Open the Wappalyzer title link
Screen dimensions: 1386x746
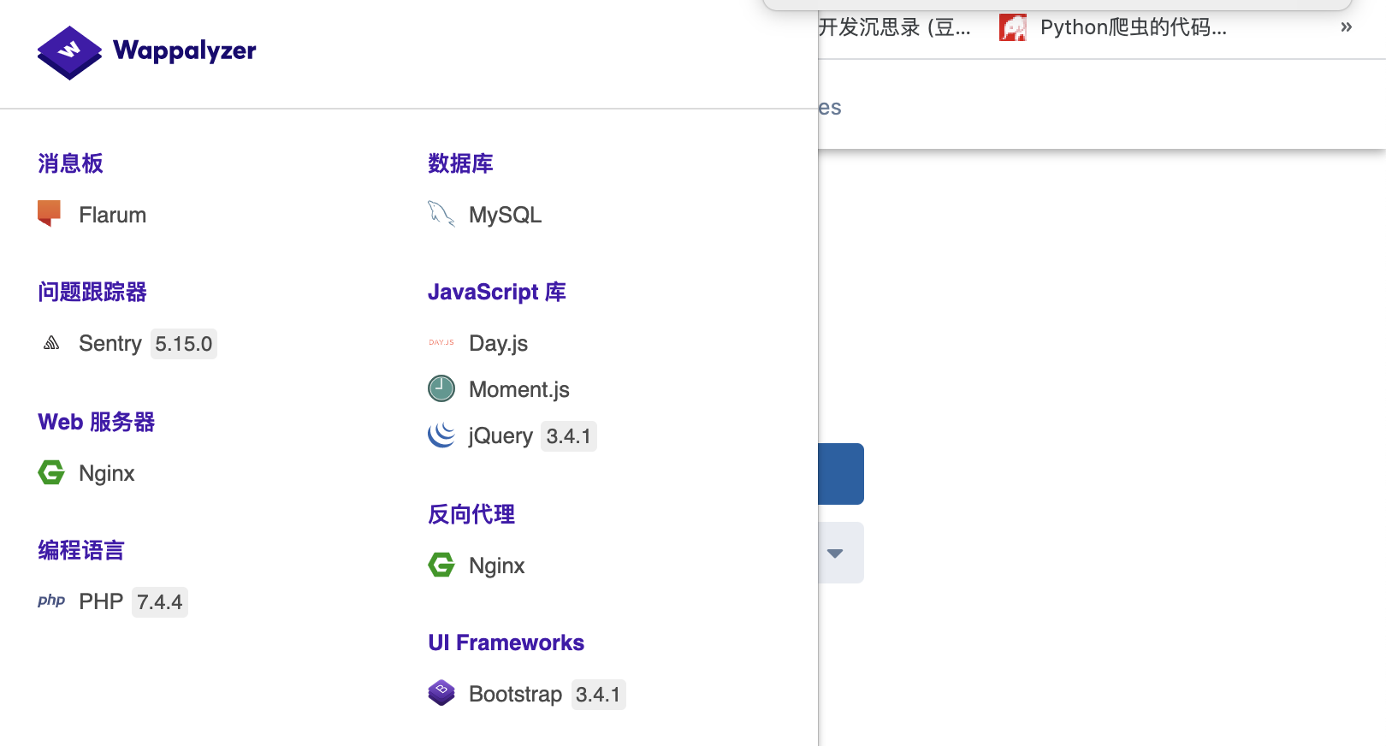184,50
